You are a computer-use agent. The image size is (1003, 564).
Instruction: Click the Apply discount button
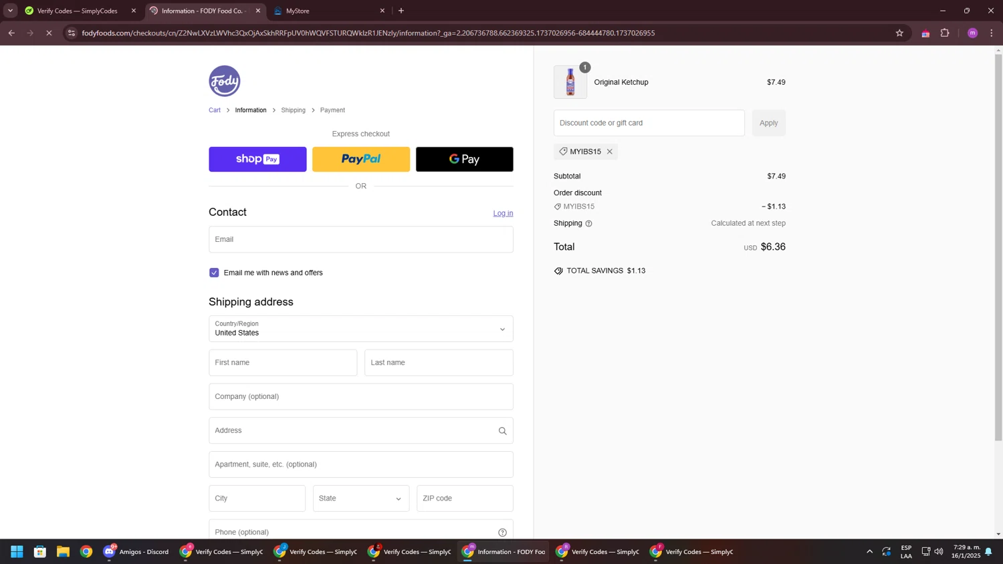pyautogui.click(x=768, y=123)
